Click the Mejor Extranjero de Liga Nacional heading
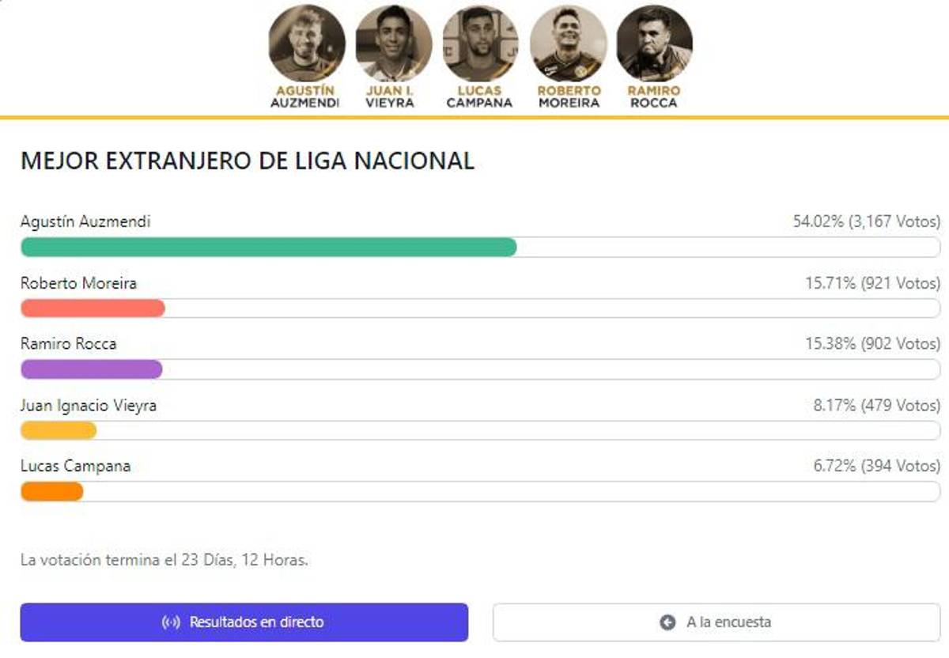Image resolution: width=949 pixels, height=658 pixels. pyautogui.click(x=248, y=161)
